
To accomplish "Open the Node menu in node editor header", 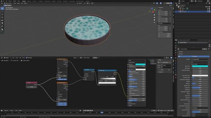I will point(23,58).
